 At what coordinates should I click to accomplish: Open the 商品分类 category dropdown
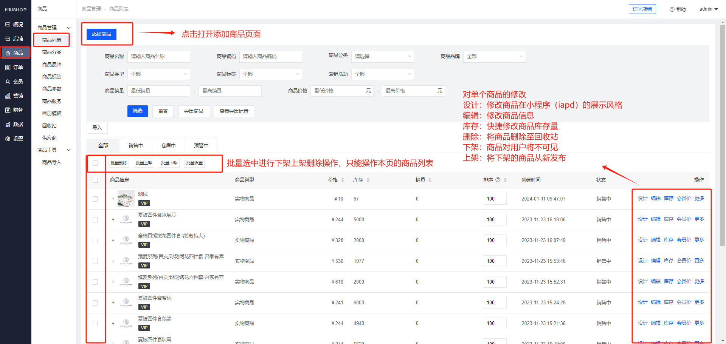coord(382,57)
